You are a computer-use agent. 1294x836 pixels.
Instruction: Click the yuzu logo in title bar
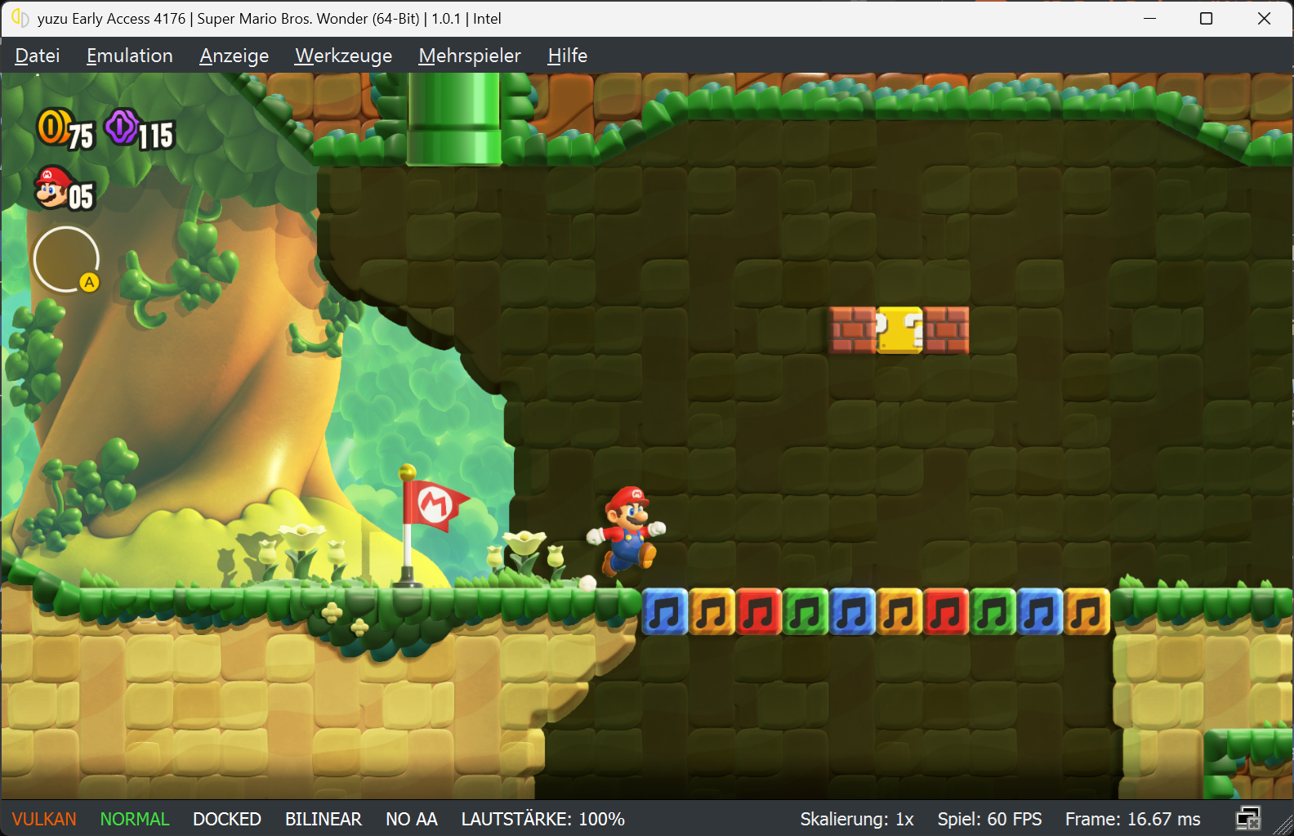click(20, 18)
